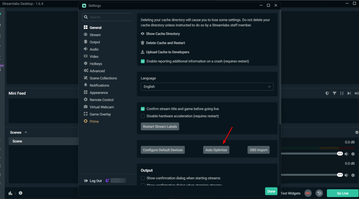
Task: Click the Notifications bell icon
Action: (86, 85)
